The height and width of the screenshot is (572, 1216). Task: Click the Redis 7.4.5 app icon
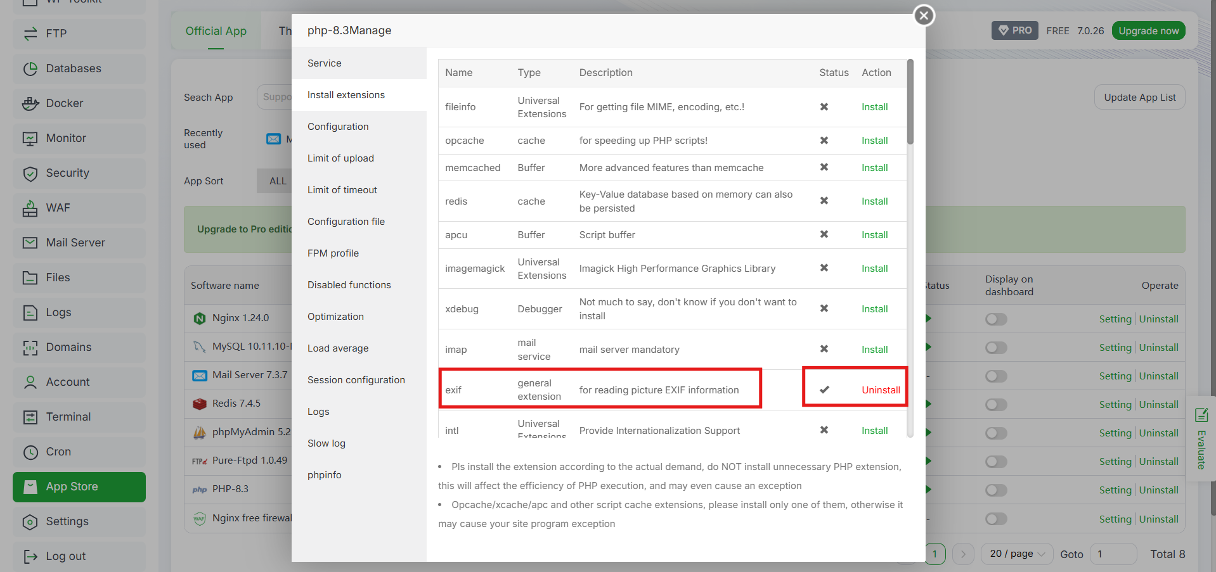click(200, 404)
